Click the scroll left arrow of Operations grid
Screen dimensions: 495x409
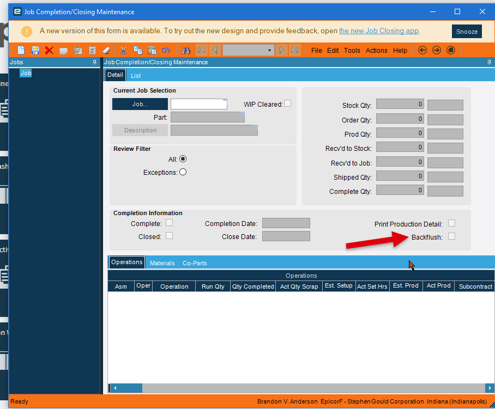[115, 388]
